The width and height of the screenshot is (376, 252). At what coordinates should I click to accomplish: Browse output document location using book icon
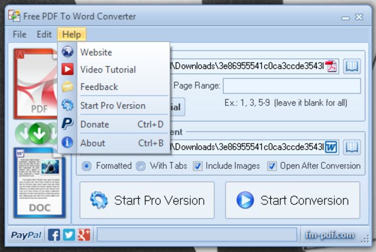click(352, 147)
